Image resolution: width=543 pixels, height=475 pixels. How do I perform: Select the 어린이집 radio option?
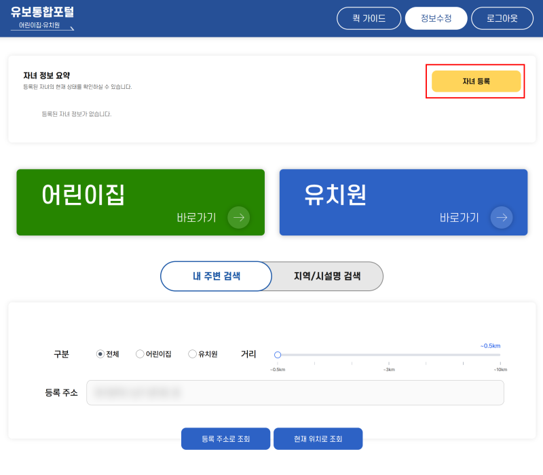click(140, 354)
